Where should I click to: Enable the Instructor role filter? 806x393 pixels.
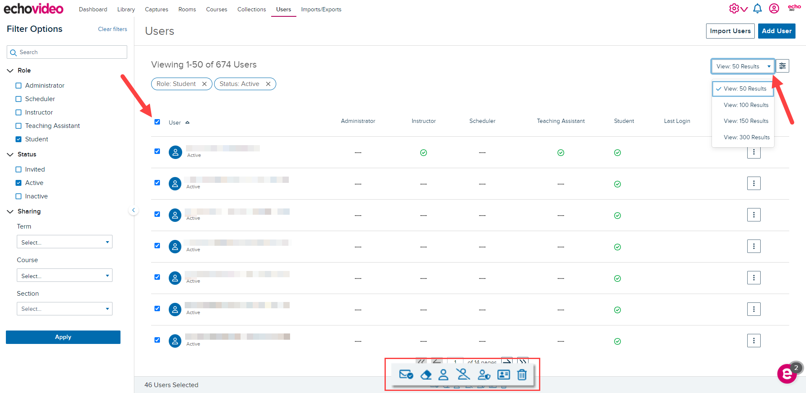coord(18,112)
